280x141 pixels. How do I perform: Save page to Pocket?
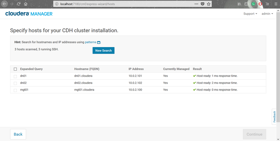tap(202, 4)
